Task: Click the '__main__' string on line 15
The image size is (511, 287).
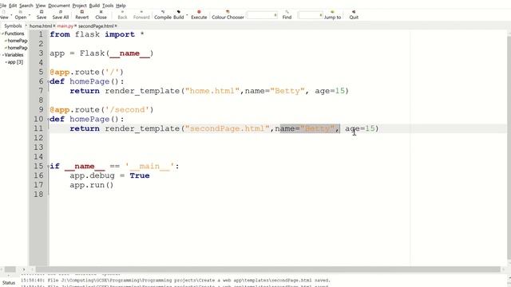Action: [x=150, y=167]
